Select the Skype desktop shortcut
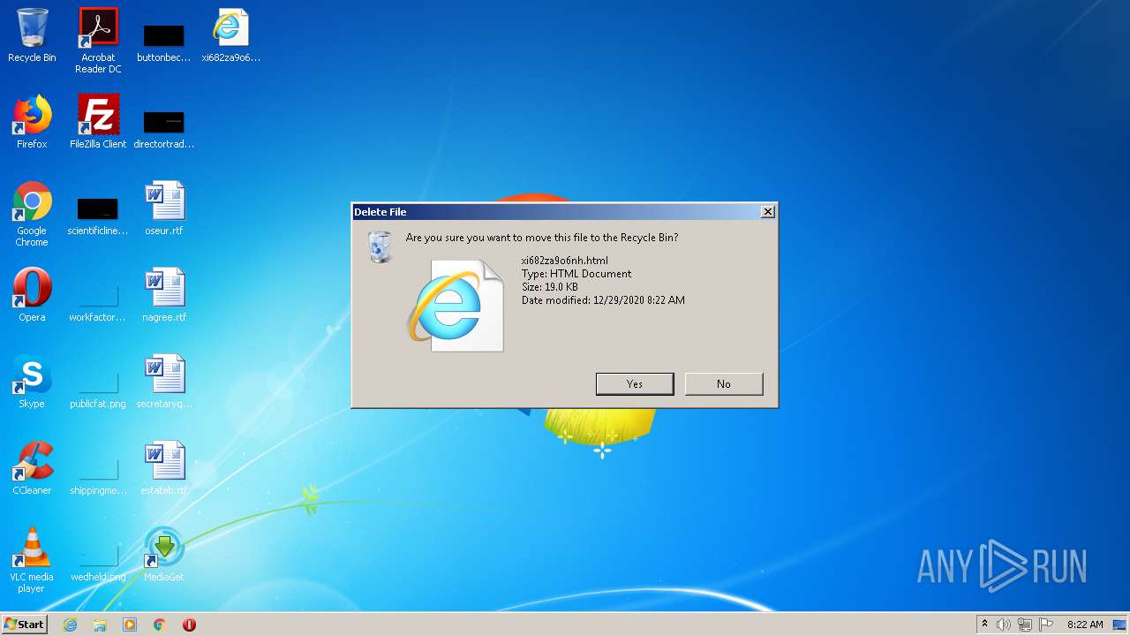The width and height of the screenshot is (1130, 636). pyautogui.click(x=32, y=382)
